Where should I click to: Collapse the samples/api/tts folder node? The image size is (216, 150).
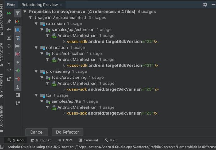[42, 101]
